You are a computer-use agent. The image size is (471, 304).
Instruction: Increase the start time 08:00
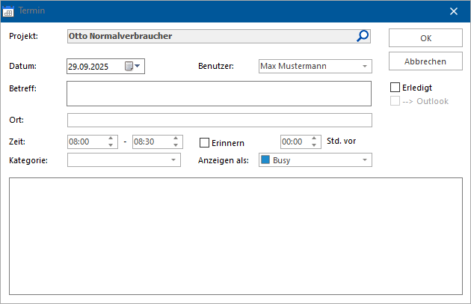(x=111, y=139)
